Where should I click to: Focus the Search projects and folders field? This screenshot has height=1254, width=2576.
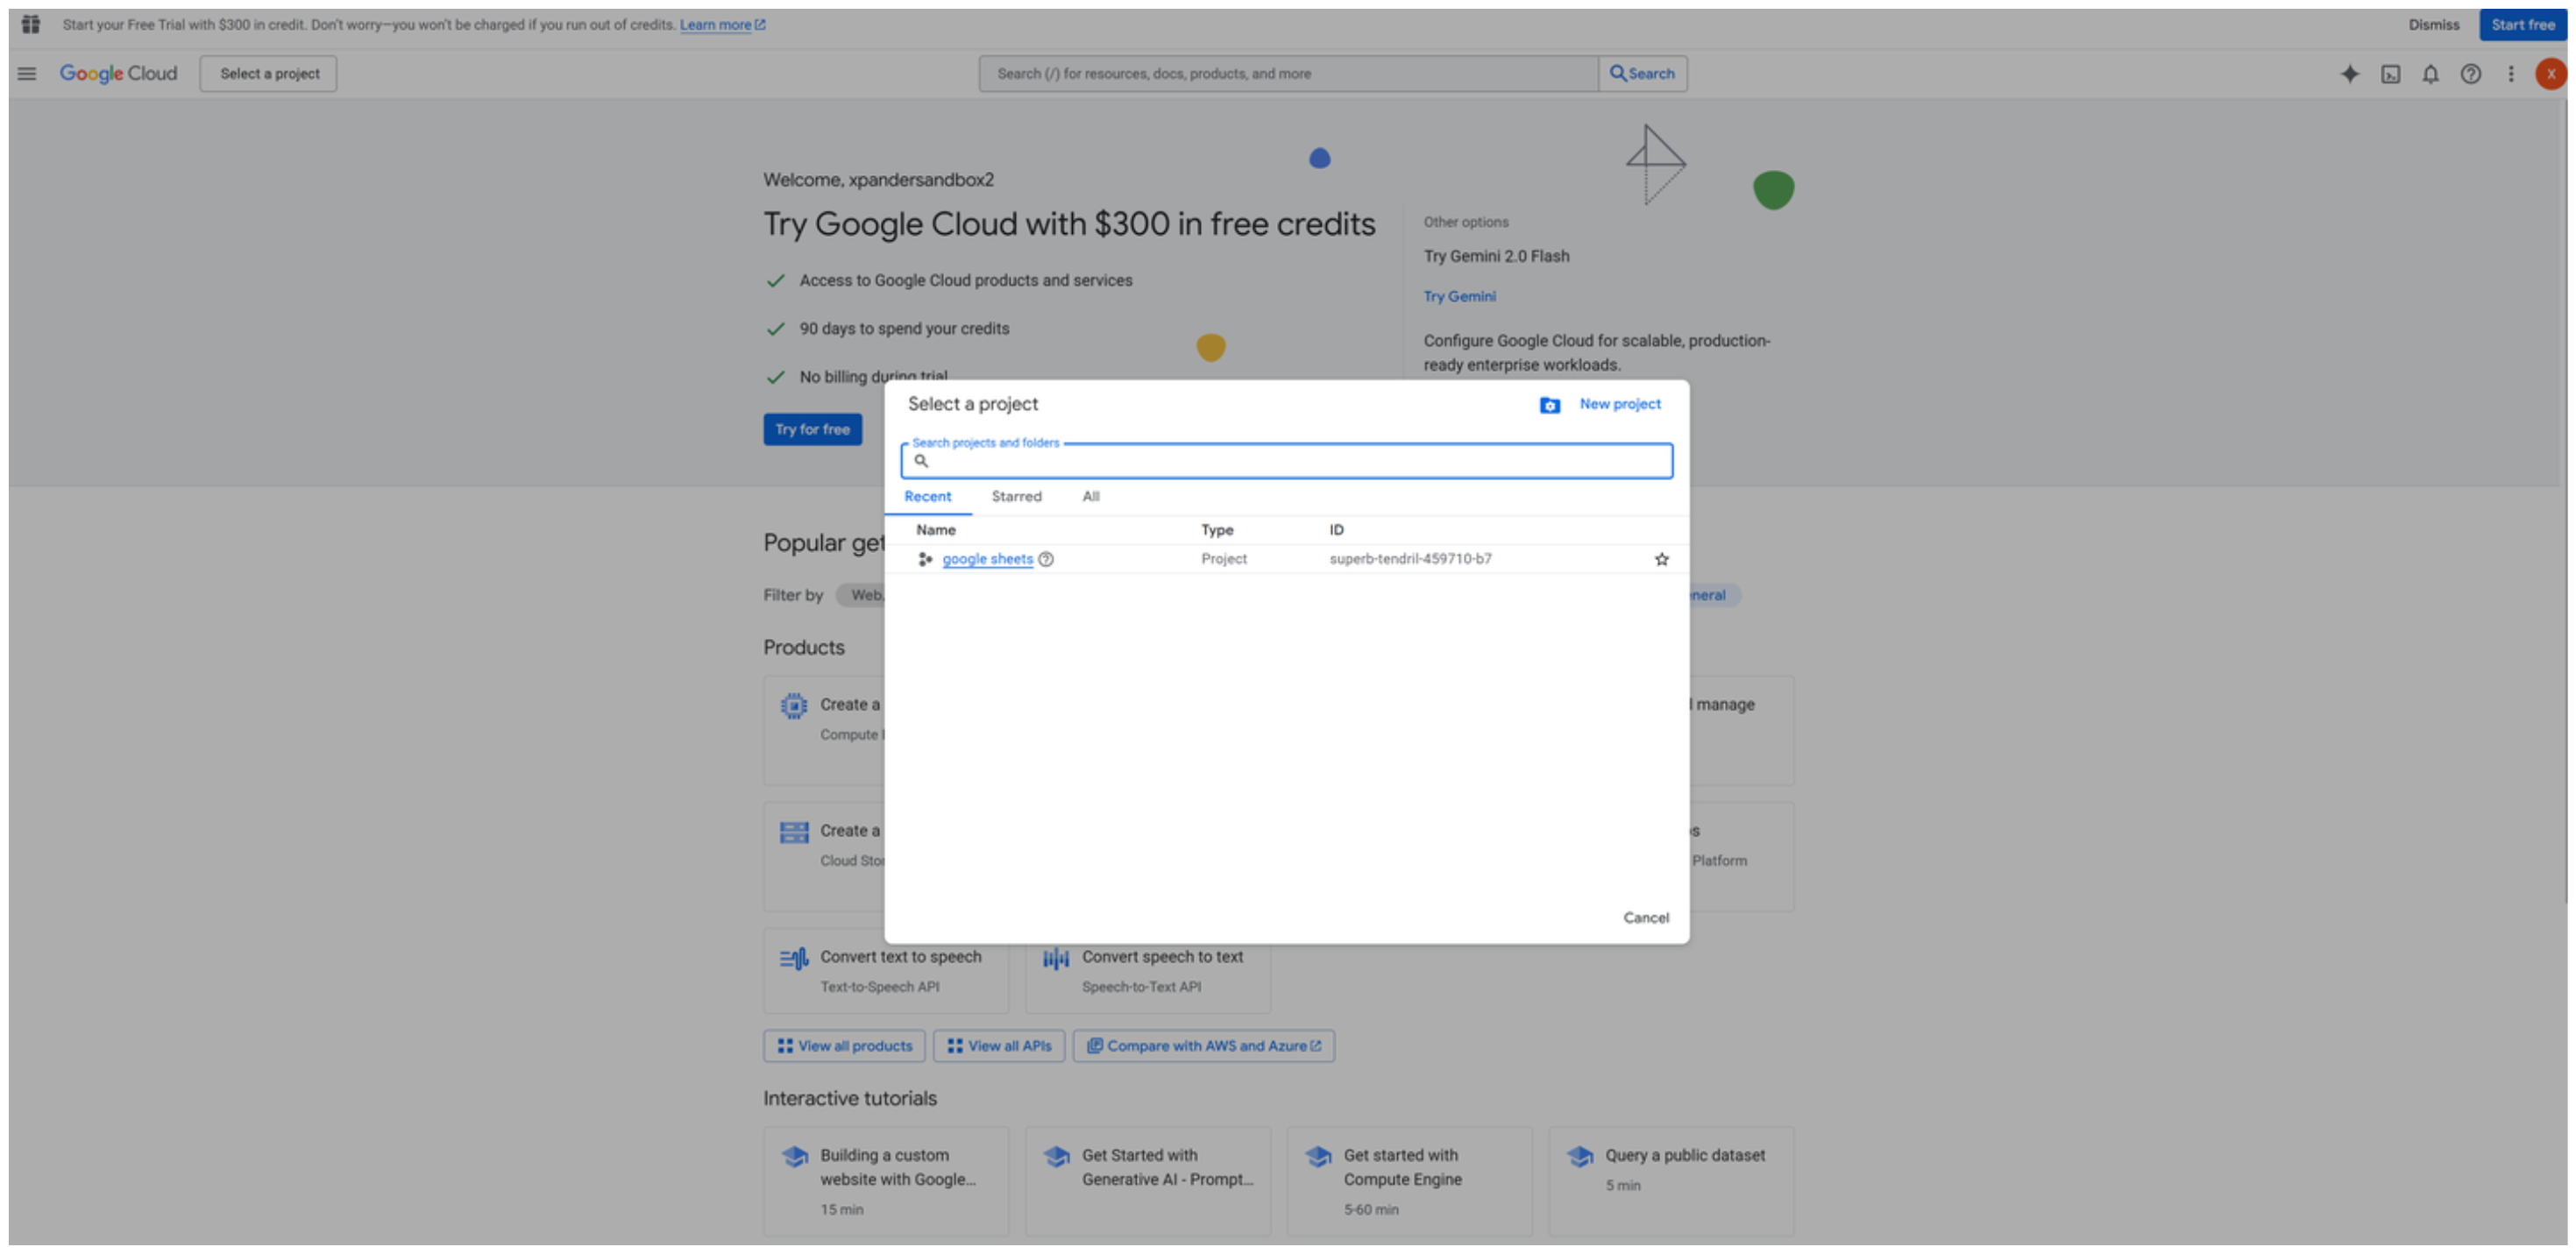click(x=1290, y=461)
